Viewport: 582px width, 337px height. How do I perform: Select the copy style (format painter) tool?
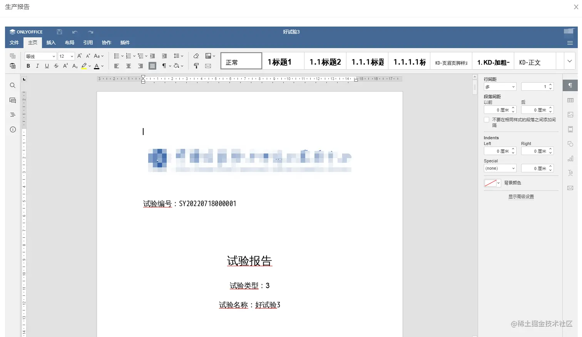pyautogui.click(x=196, y=66)
